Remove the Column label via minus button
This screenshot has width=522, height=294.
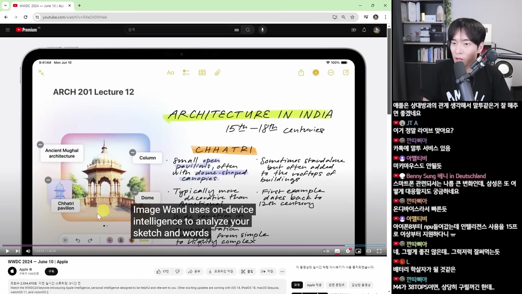pyautogui.click(x=133, y=152)
